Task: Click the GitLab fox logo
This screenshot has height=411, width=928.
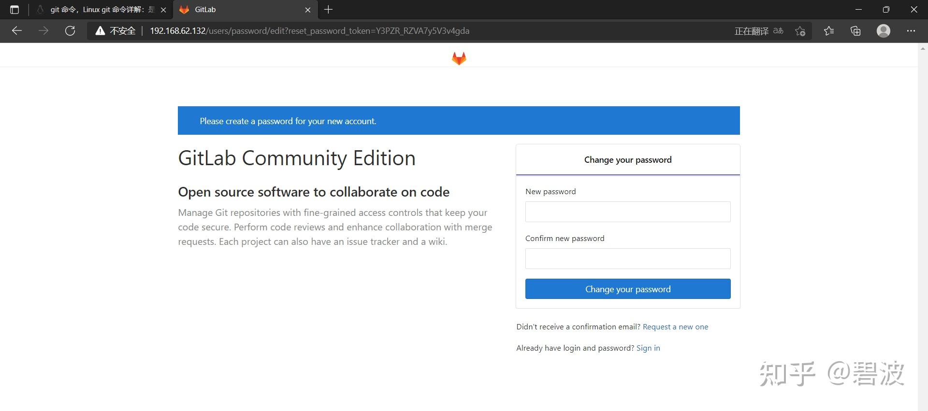Action: coord(459,58)
